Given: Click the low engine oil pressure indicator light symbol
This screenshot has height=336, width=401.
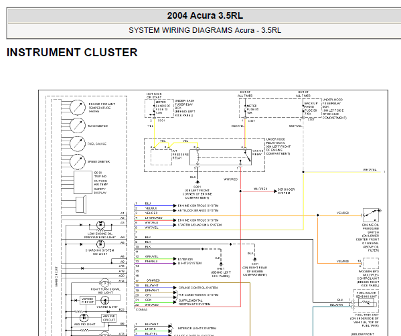Looking at the screenshot, I should click(100, 225).
